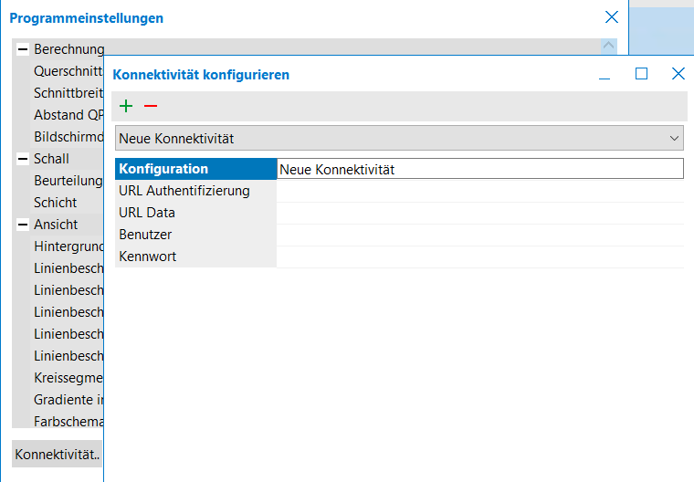Click the green plus add connectivity icon

(x=126, y=106)
